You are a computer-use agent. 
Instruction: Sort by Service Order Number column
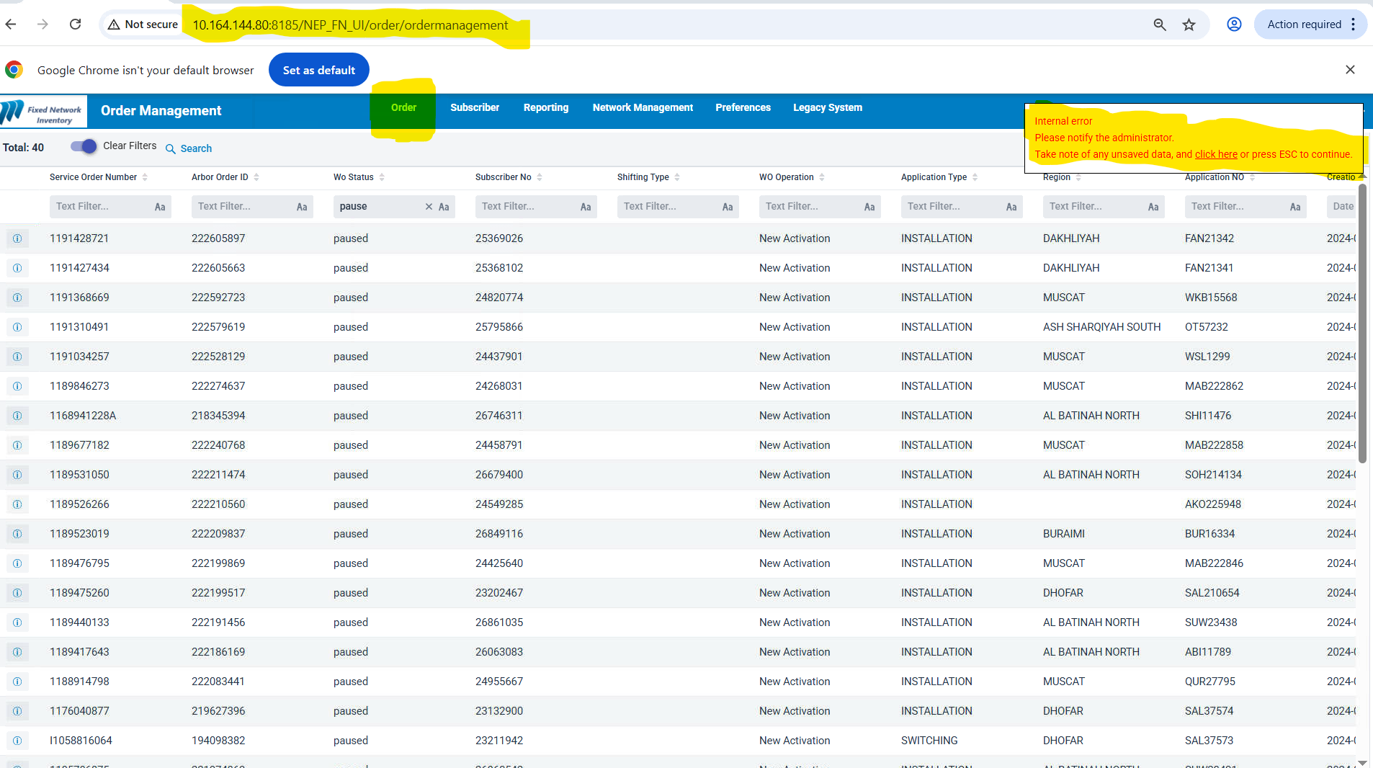point(145,177)
